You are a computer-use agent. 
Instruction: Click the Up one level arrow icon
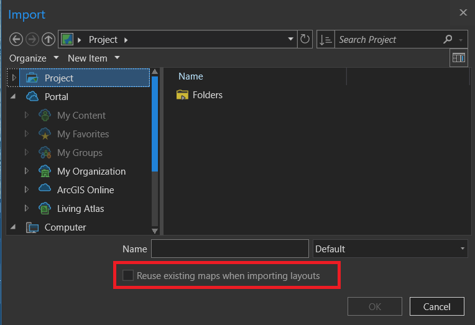pyautogui.click(x=48, y=40)
